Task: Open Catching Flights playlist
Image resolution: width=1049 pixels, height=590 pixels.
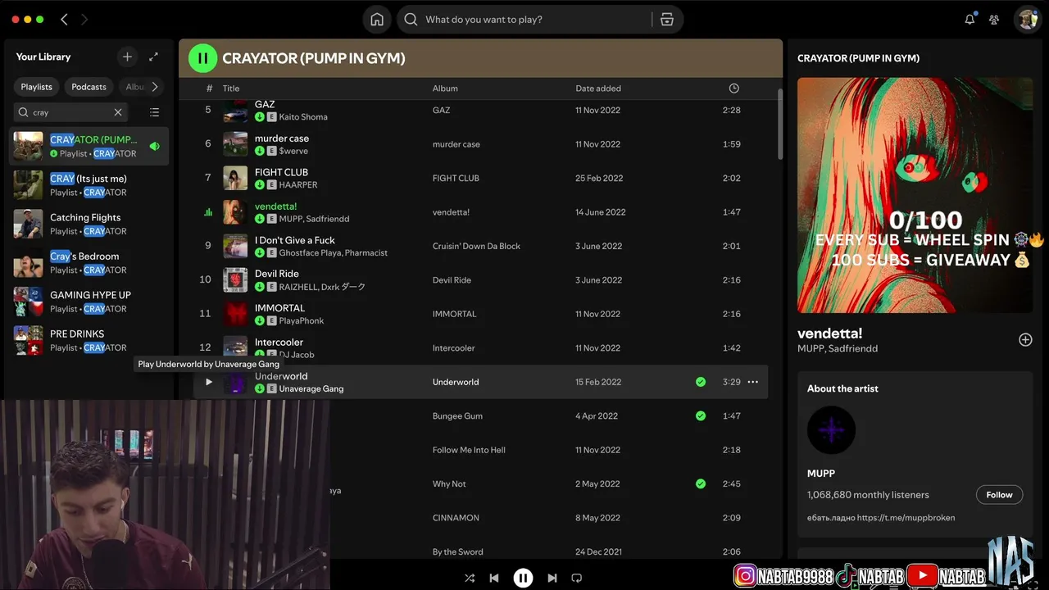Action: click(89, 224)
